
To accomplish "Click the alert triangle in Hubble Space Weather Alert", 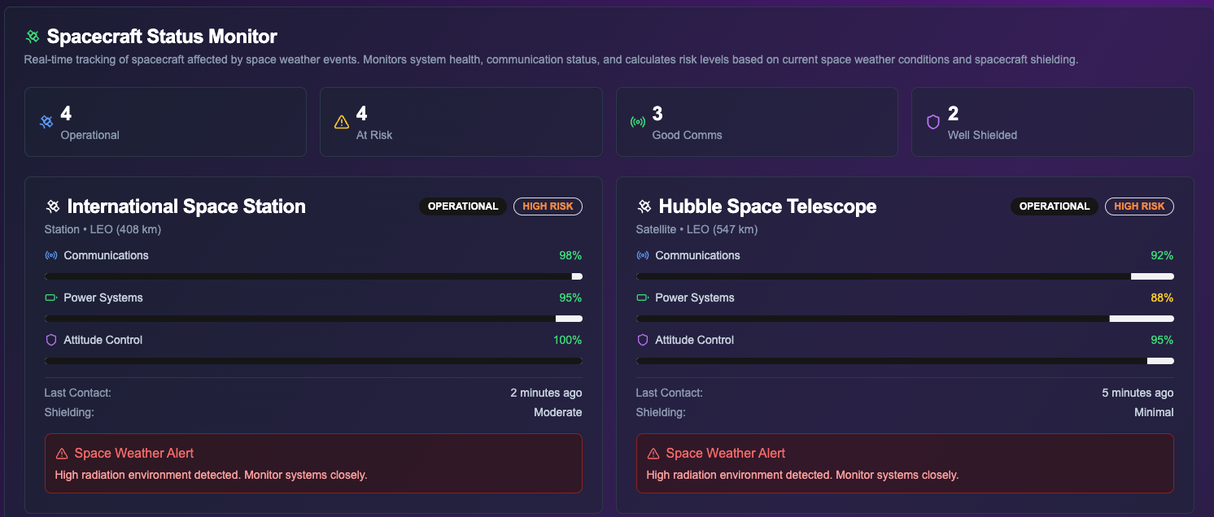I will click(x=653, y=454).
